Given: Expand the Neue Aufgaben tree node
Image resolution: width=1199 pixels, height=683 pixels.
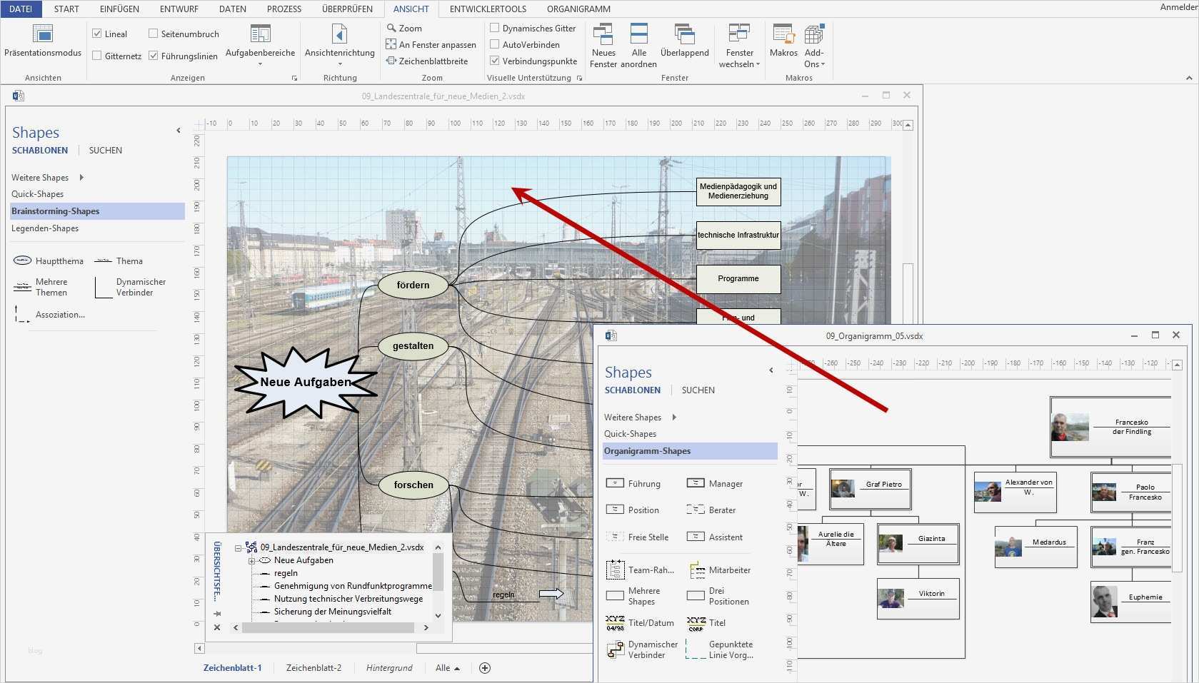Looking at the screenshot, I should (251, 560).
